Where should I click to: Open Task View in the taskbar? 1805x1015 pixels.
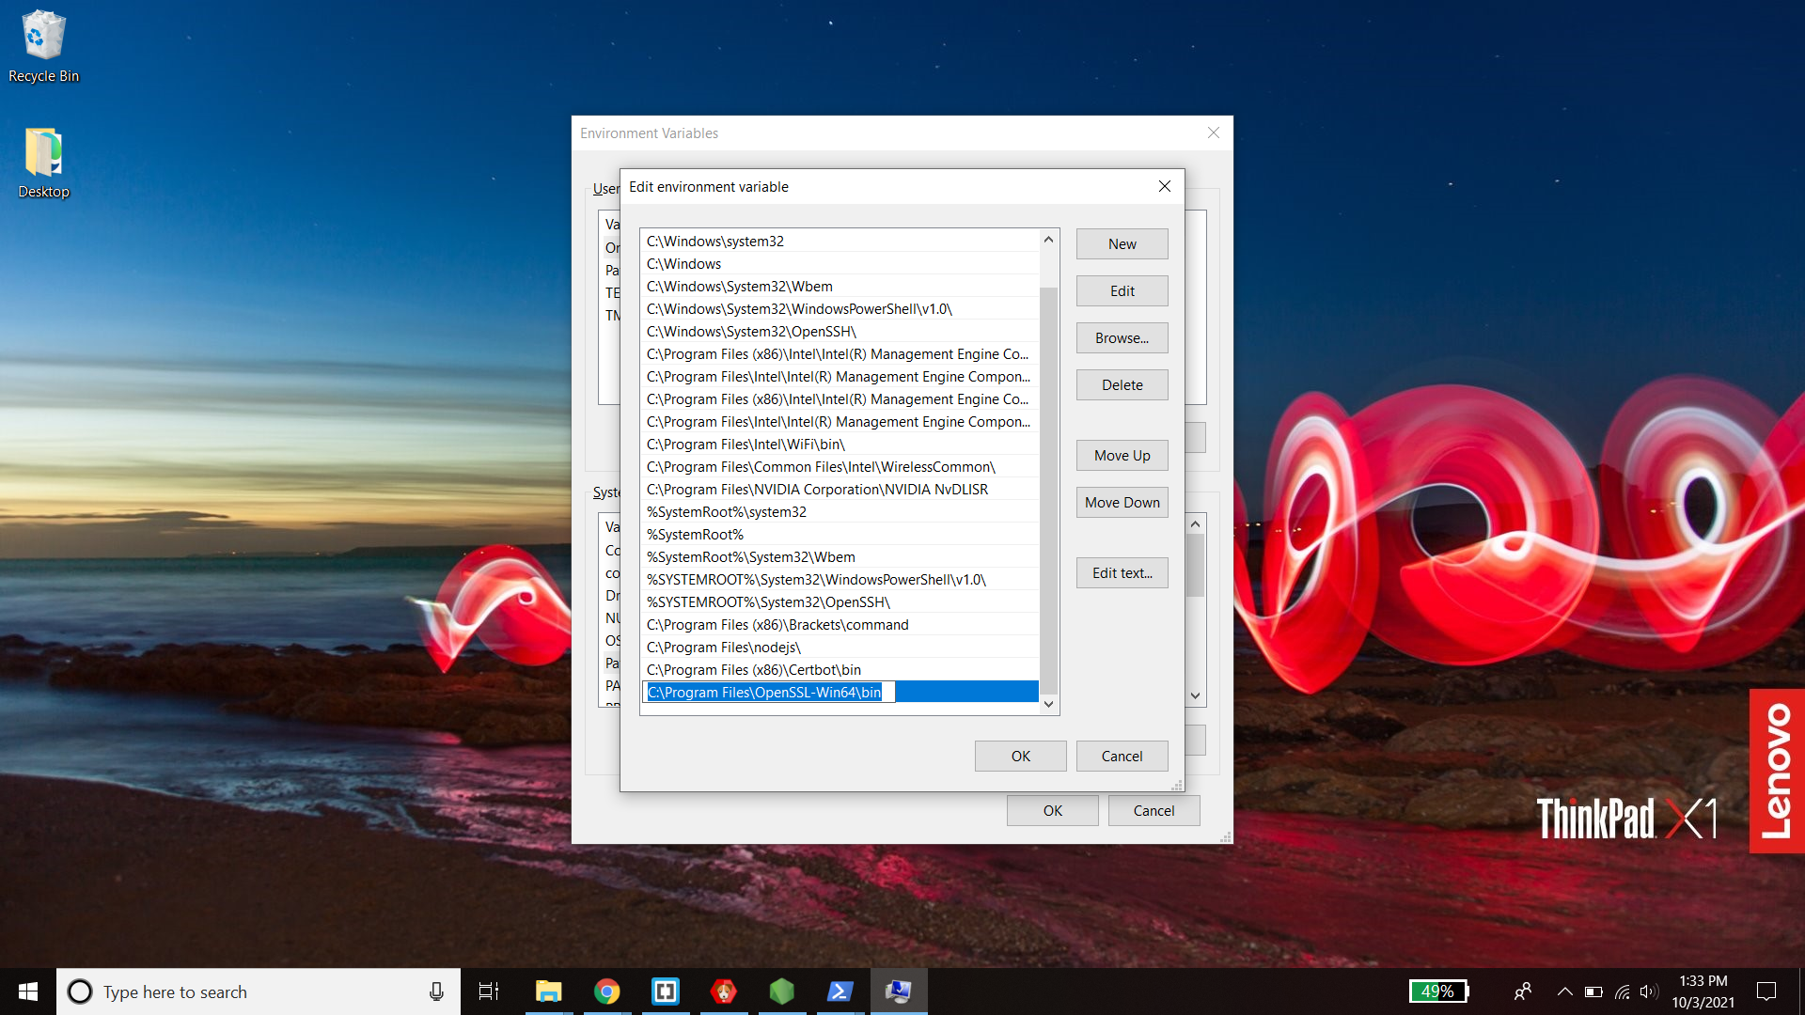tap(489, 992)
